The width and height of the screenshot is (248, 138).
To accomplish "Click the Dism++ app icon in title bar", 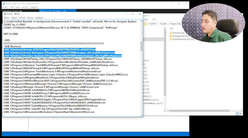I will [x=4, y=3].
